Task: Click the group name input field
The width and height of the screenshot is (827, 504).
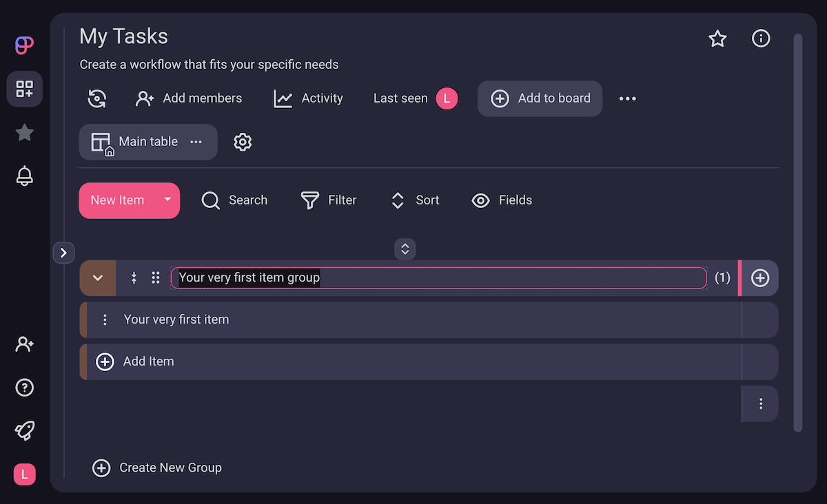Action: [x=438, y=278]
